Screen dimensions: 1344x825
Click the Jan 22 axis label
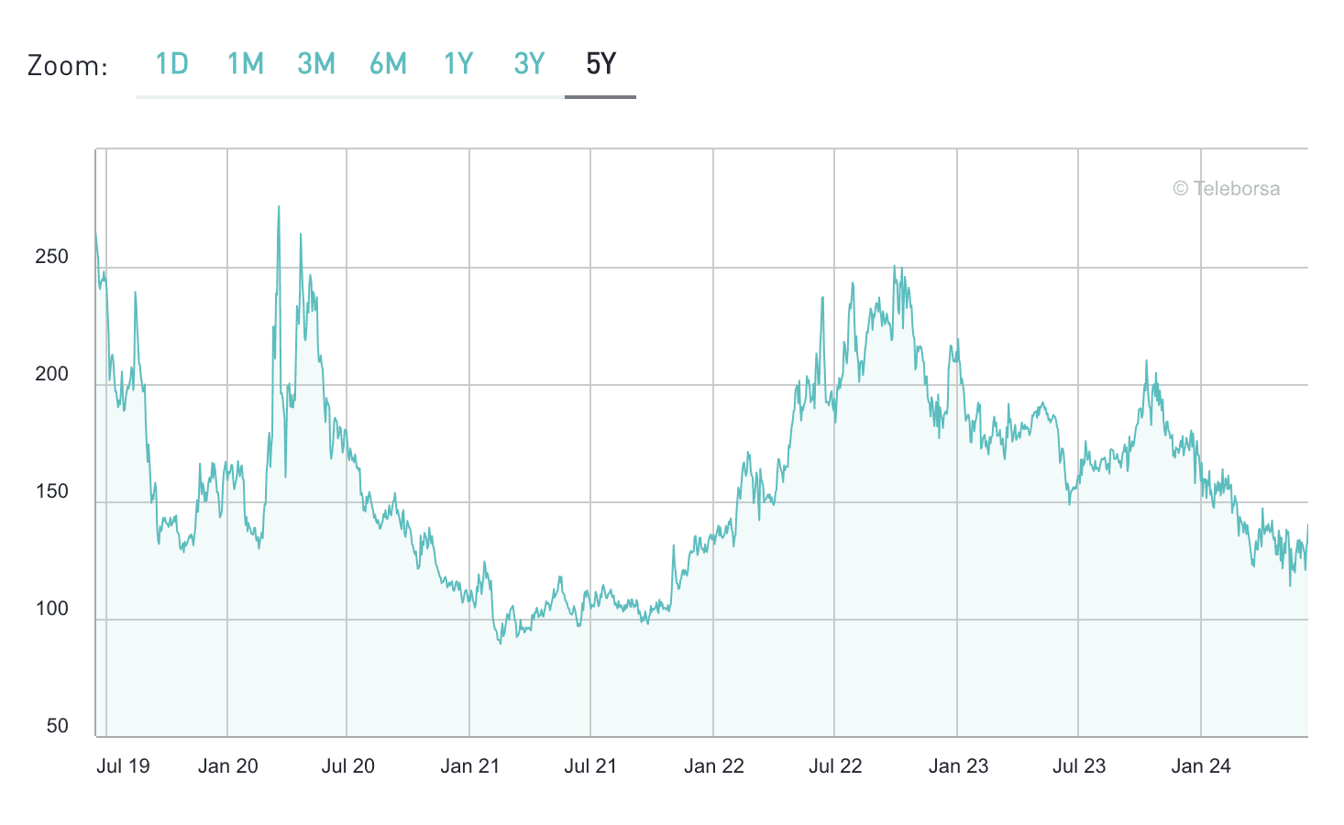(714, 766)
